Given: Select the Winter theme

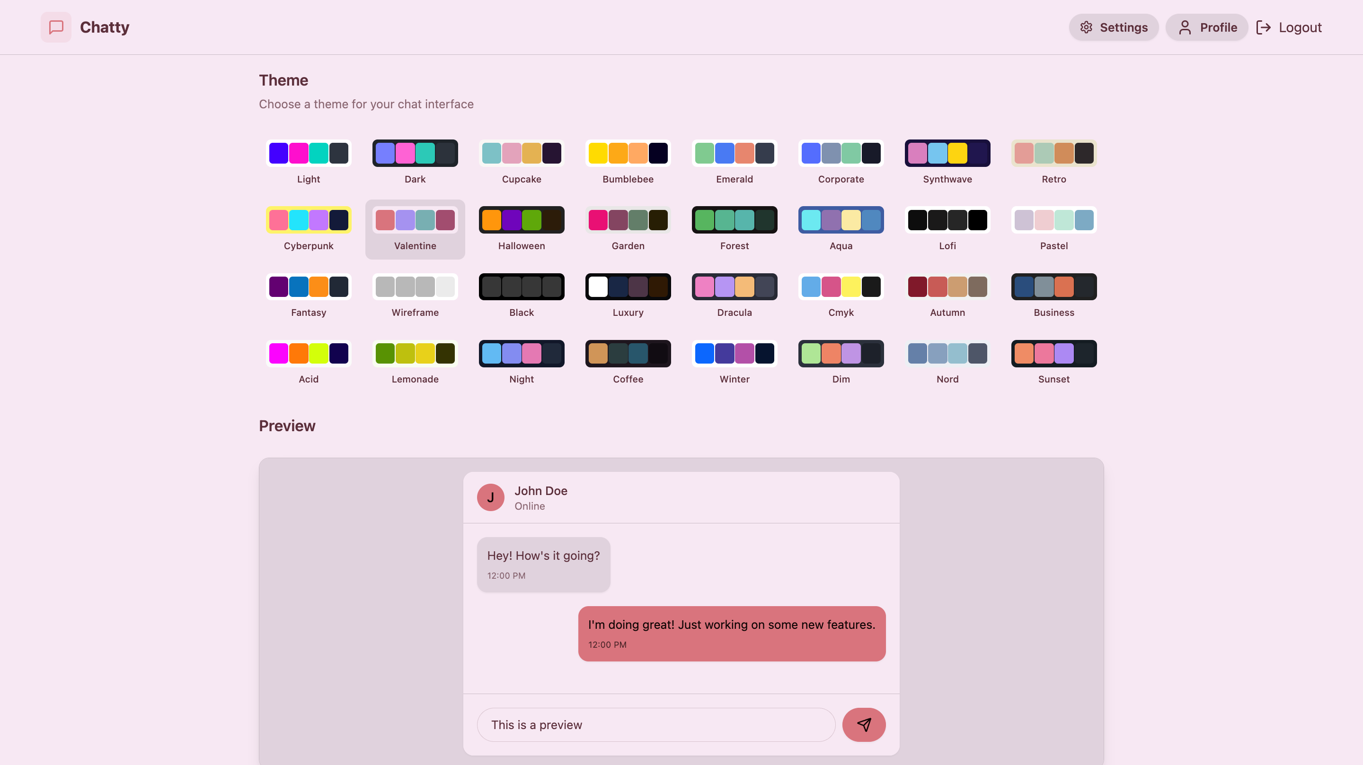Looking at the screenshot, I should click(x=735, y=362).
